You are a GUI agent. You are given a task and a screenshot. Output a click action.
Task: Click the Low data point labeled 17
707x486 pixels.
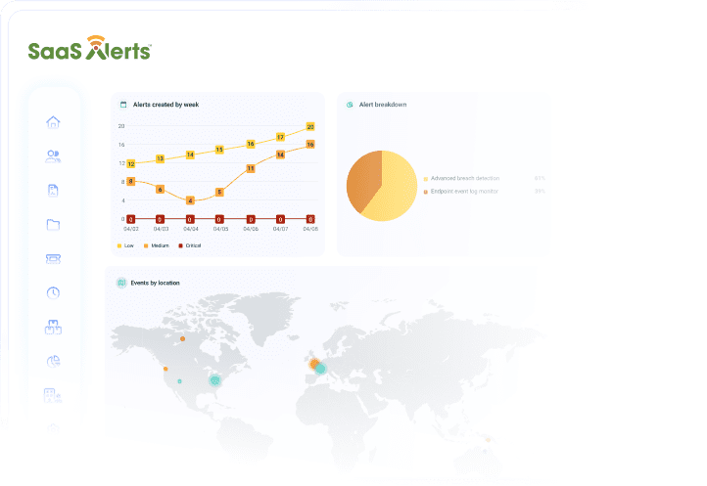(280, 137)
